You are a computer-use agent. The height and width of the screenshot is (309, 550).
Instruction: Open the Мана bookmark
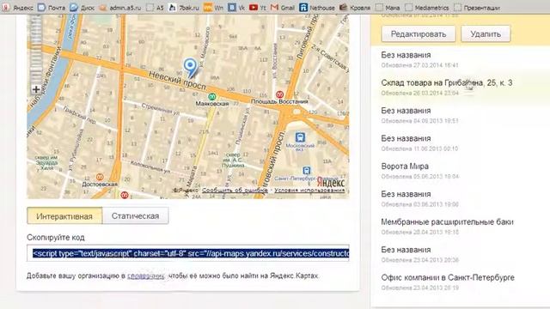tap(388, 8)
